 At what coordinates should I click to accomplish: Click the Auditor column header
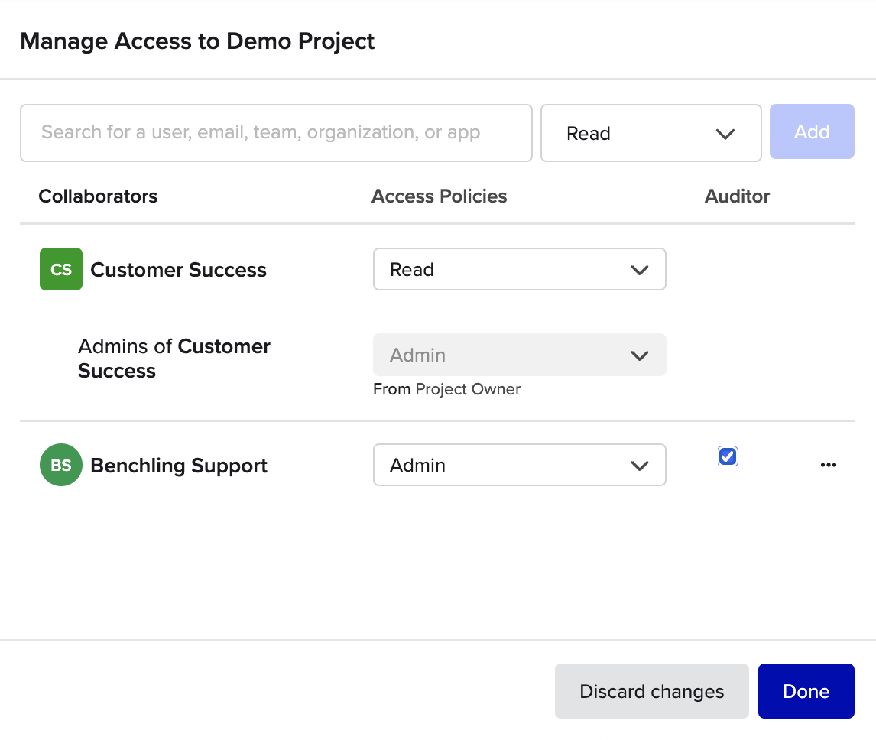coord(737,196)
